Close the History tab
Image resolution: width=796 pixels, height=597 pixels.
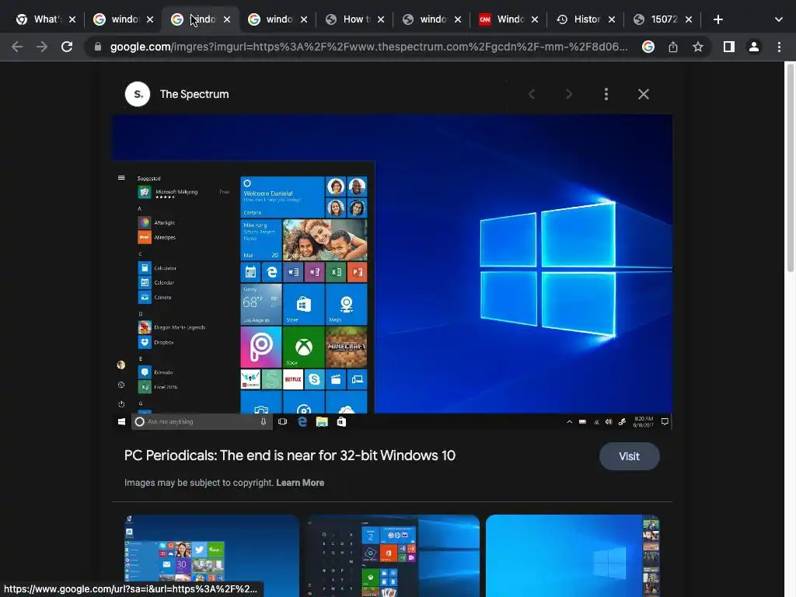(x=612, y=19)
